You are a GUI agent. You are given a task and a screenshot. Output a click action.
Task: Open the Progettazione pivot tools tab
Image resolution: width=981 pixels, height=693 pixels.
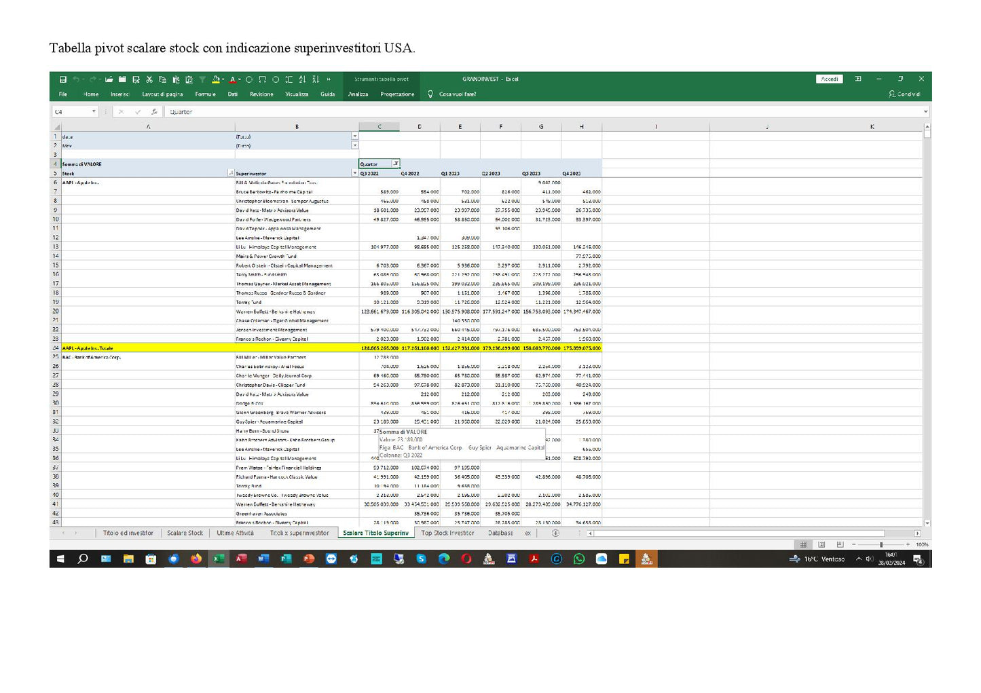(x=397, y=94)
